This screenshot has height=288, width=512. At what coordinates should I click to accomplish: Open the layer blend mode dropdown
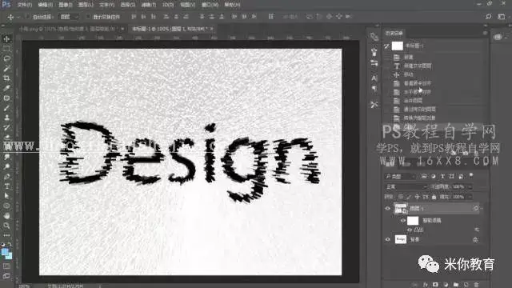(x=406, y=186)
